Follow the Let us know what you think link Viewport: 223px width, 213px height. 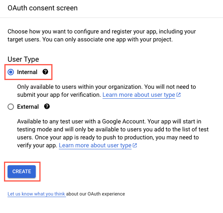tap(37, 194)
